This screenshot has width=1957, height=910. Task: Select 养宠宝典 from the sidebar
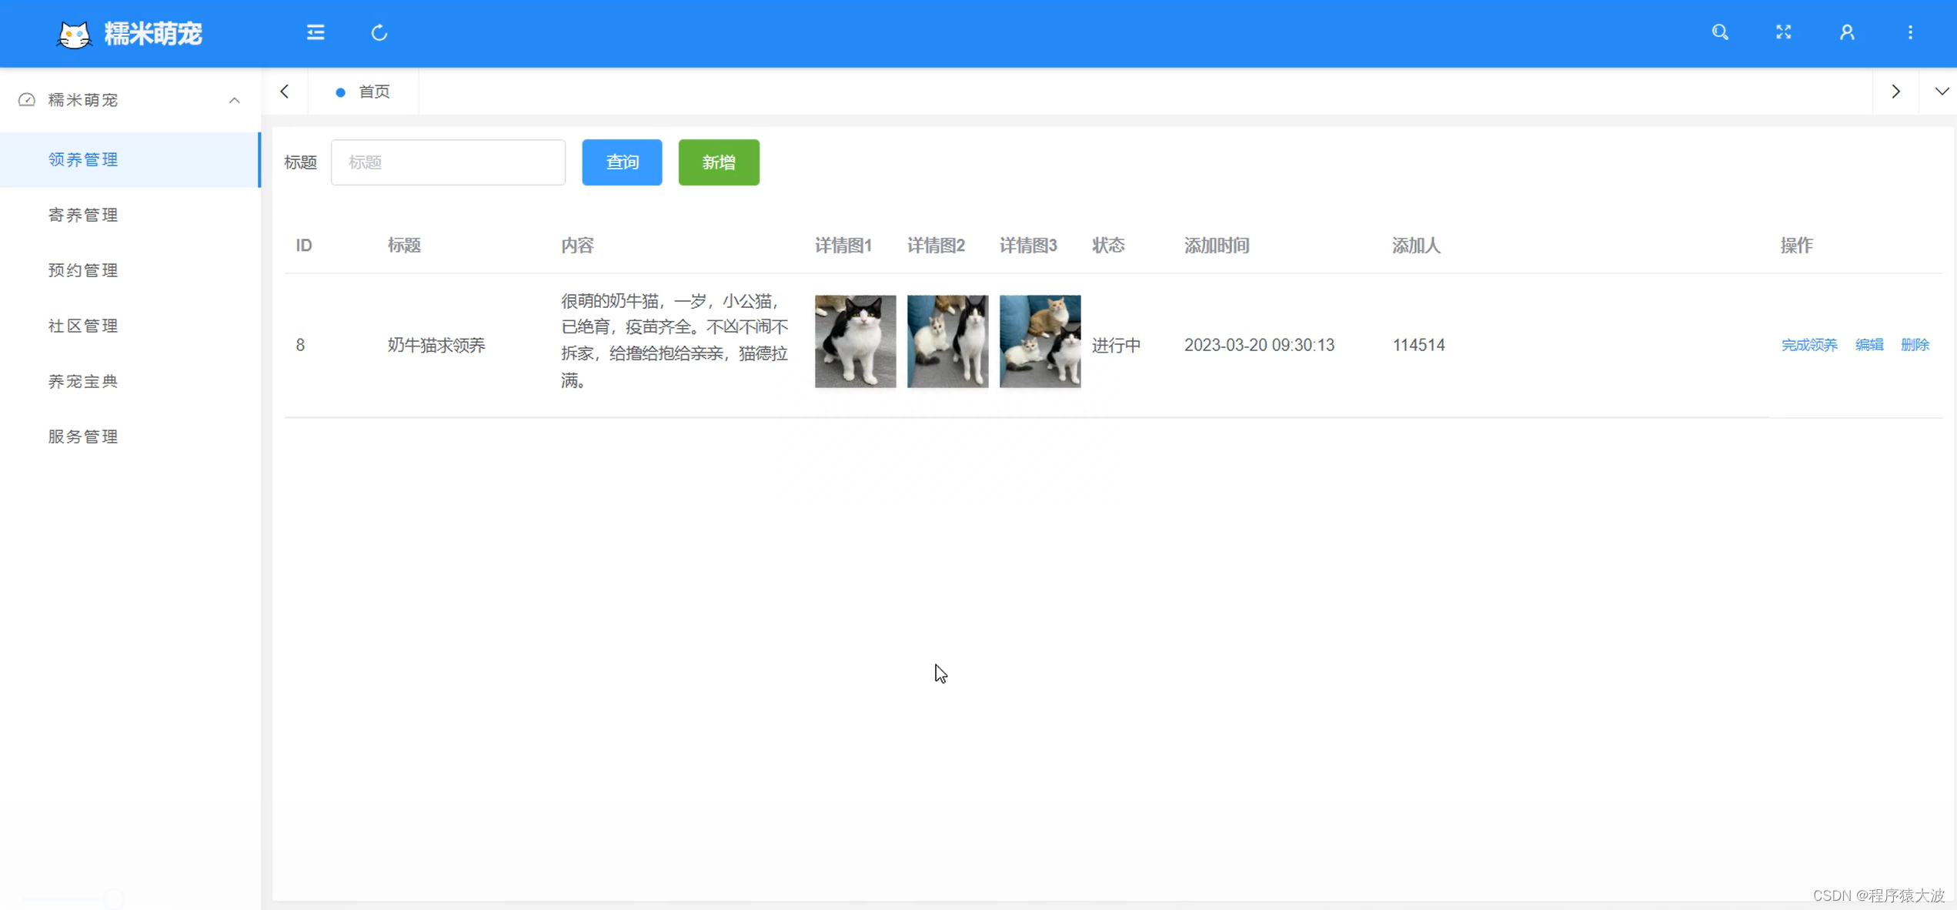(x=82, y=381)
